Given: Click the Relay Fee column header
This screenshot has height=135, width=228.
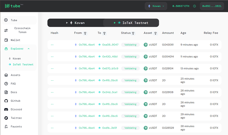Looking at the screenshot, I should pos(211,33).
